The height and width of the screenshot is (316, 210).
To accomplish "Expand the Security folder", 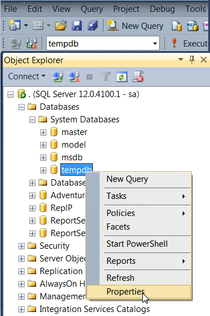I will coord(21,246).
